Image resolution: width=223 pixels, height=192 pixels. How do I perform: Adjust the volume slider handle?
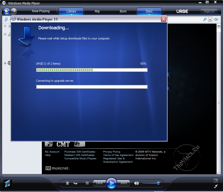158,183
